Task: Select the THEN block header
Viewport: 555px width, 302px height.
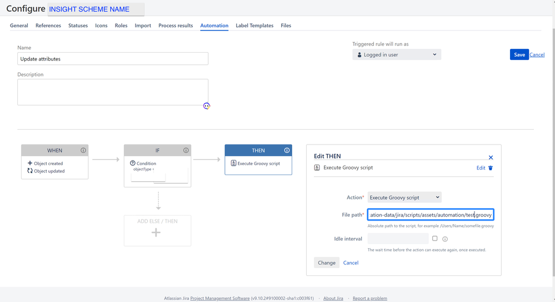Action: pyautogui.click(x=258, y=150)
